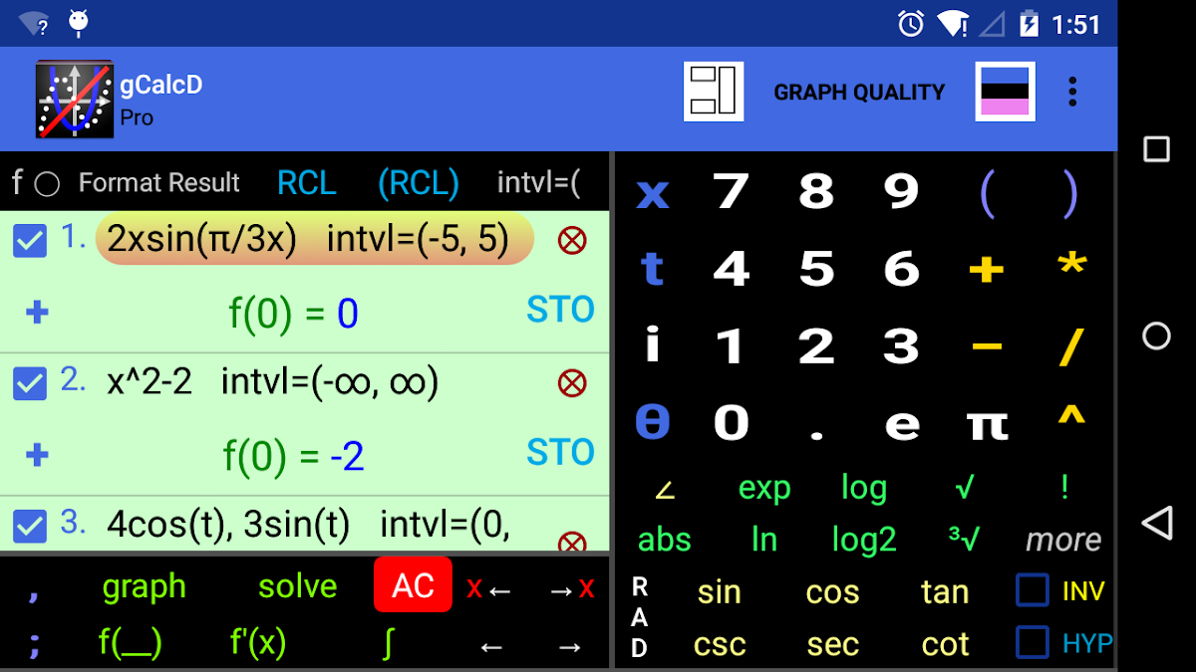Open the layout switcher icon
Screen dimensions: 1196x672
coord(713,92)
